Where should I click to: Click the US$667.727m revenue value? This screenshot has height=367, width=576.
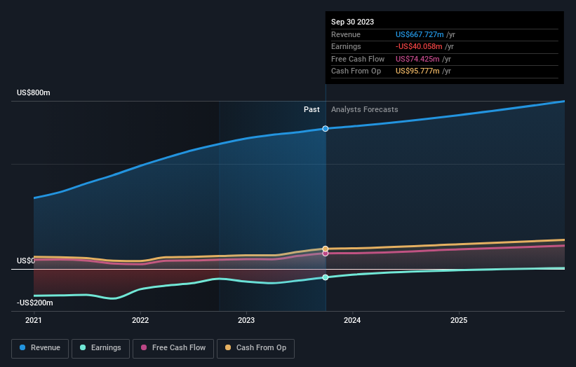click(x=420, y=34)
